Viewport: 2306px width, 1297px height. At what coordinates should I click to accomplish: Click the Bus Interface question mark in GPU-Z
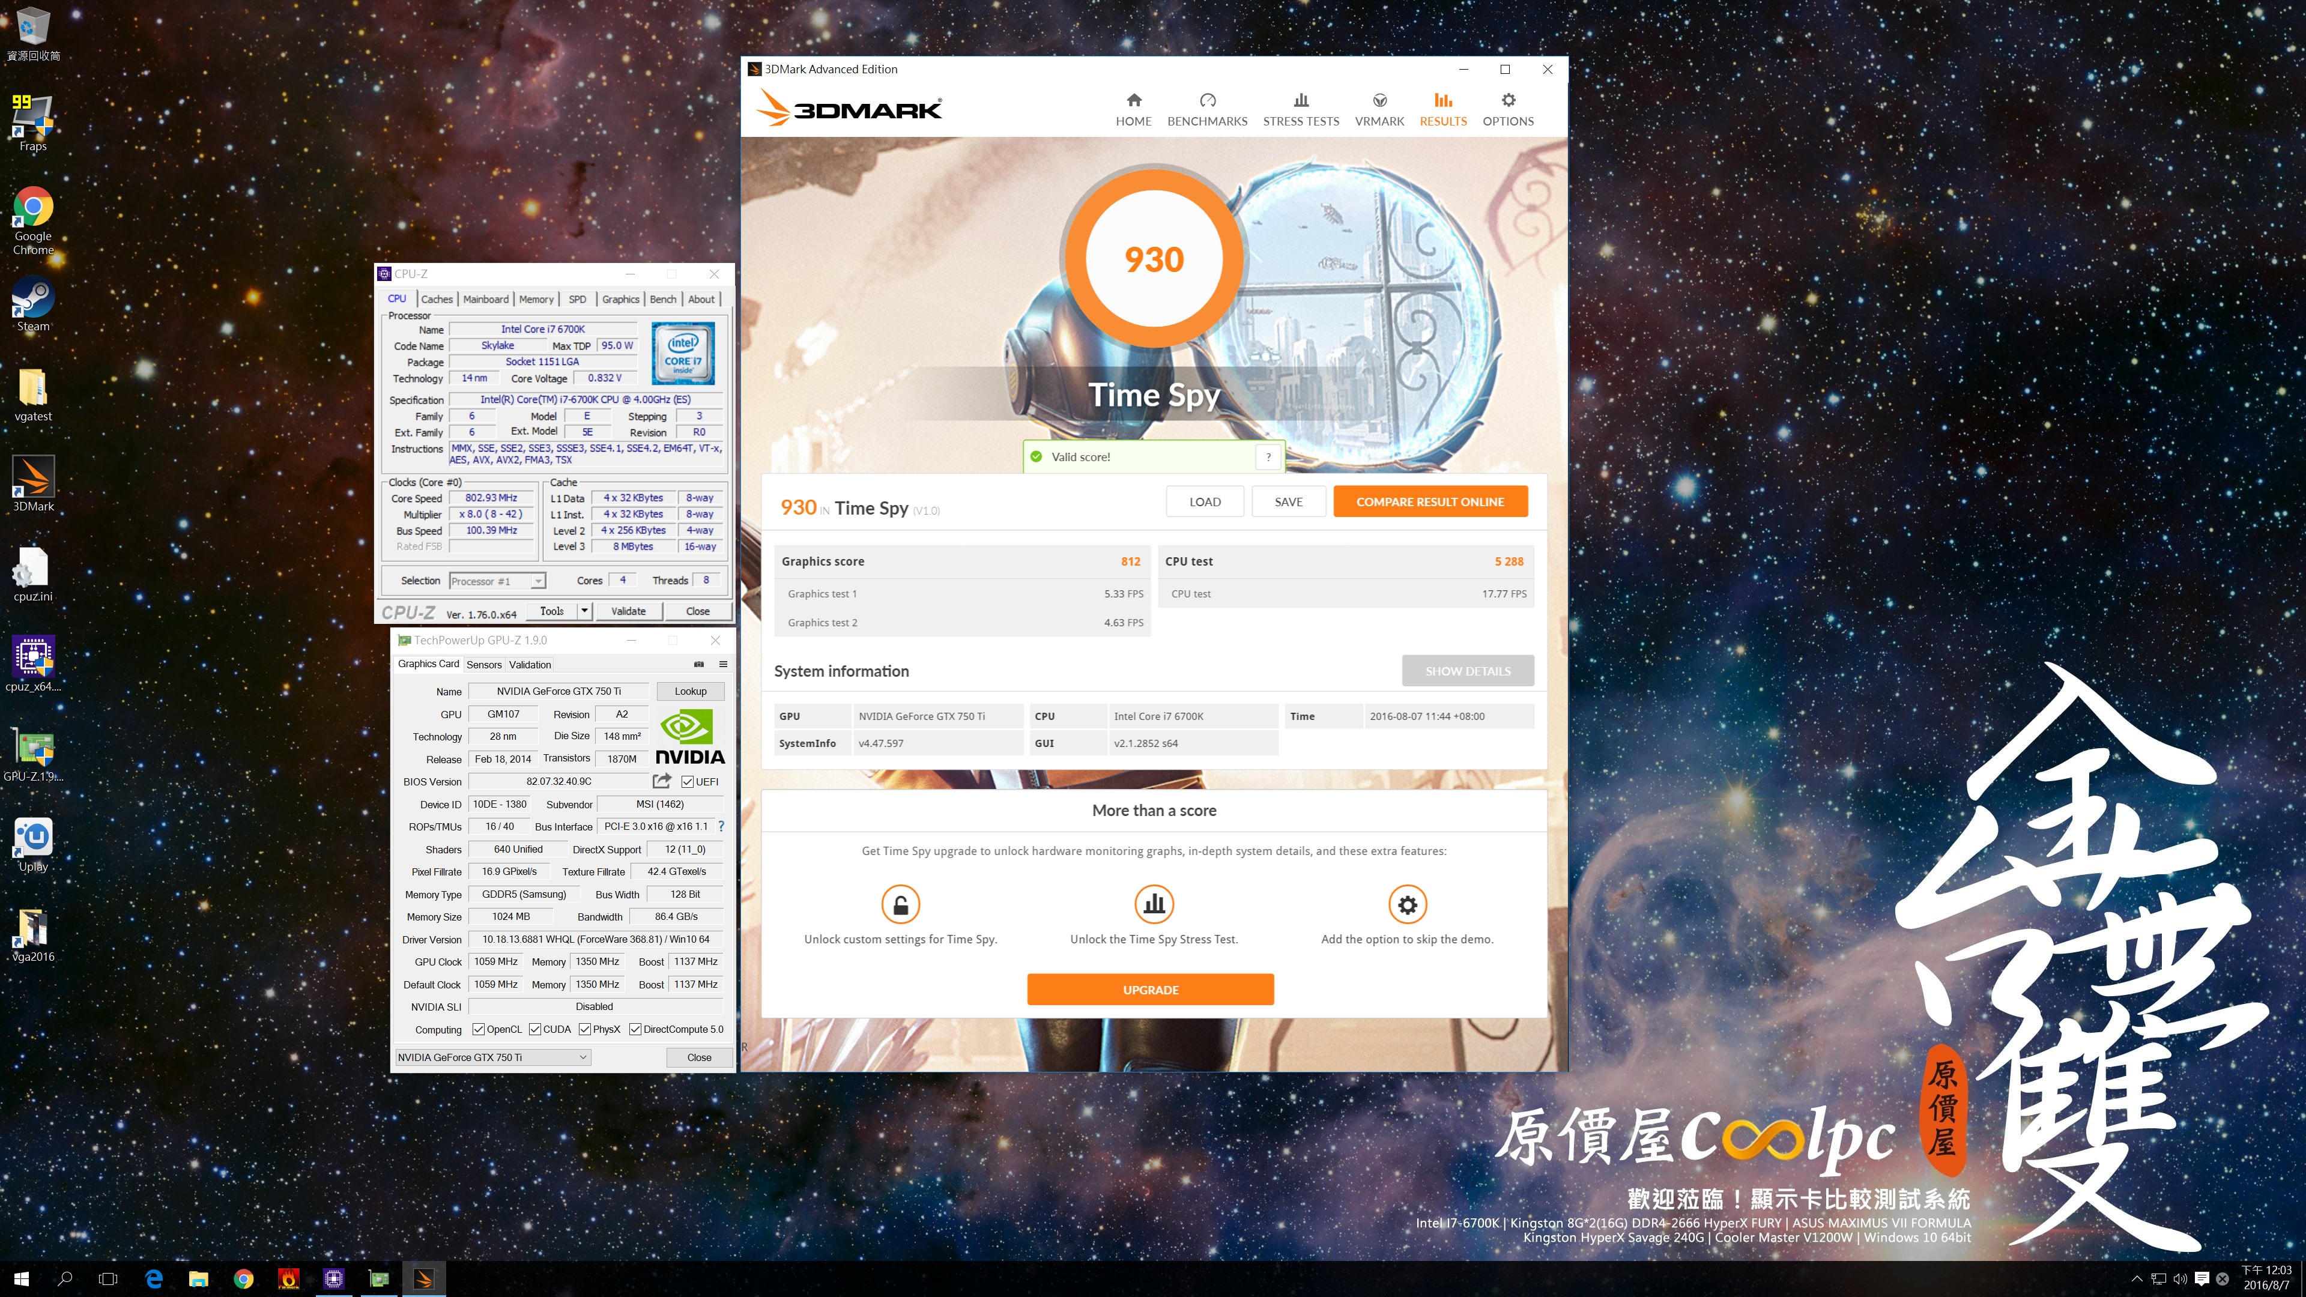tap(721, 826)
